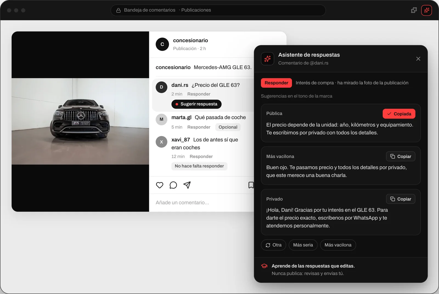Share the post with the paper plane icon
The image size is (439, 294).
coord(187,185)
